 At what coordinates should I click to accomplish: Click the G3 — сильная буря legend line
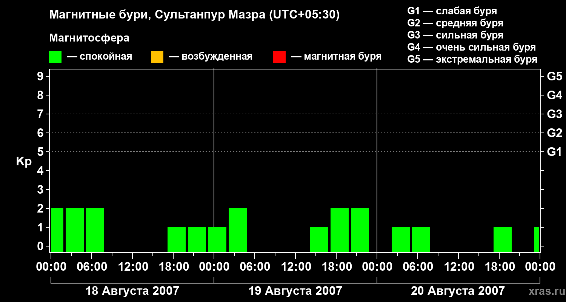(x=455, y=35)
